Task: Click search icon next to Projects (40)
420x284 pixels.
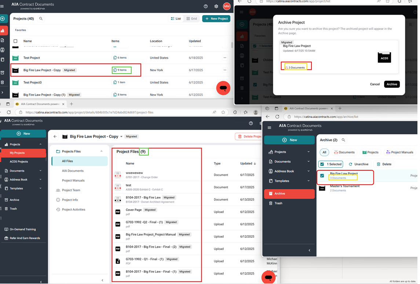Action: (x=41, y=19)
